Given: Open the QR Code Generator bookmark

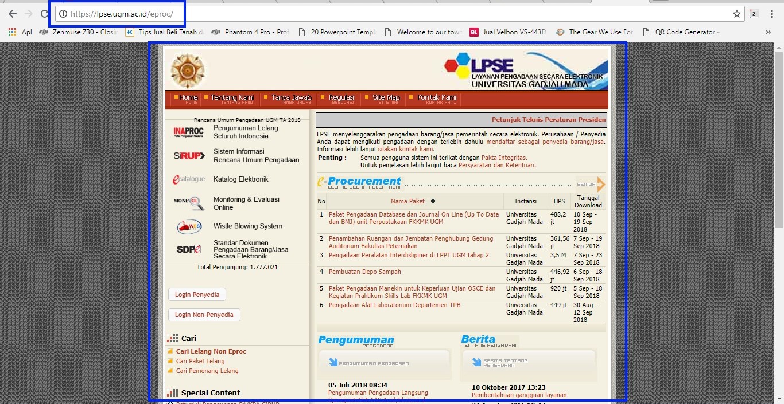Looking at the screenshot, I should coord(681,32).
